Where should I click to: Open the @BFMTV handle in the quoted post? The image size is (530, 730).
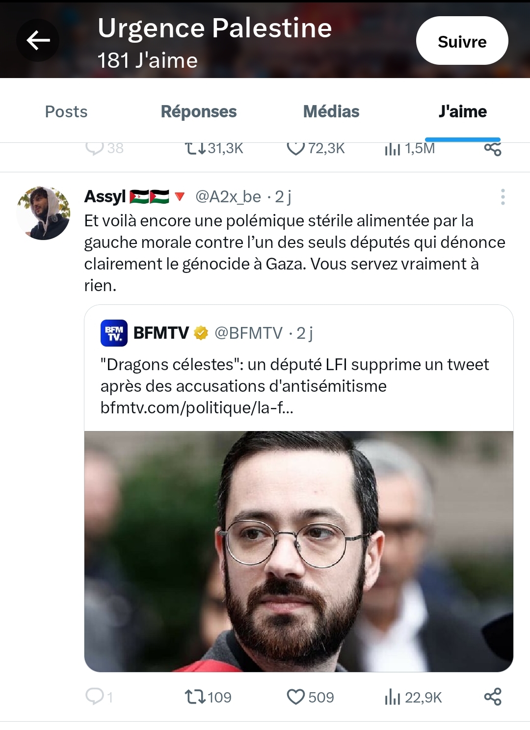[x=249, y=333]
